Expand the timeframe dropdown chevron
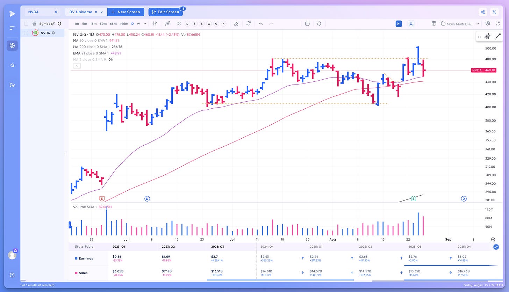 (144, 24)
